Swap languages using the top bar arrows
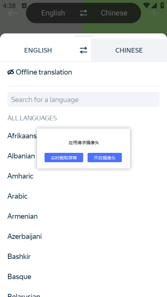Viewport: 167px width, 297px height. (83, 13)
